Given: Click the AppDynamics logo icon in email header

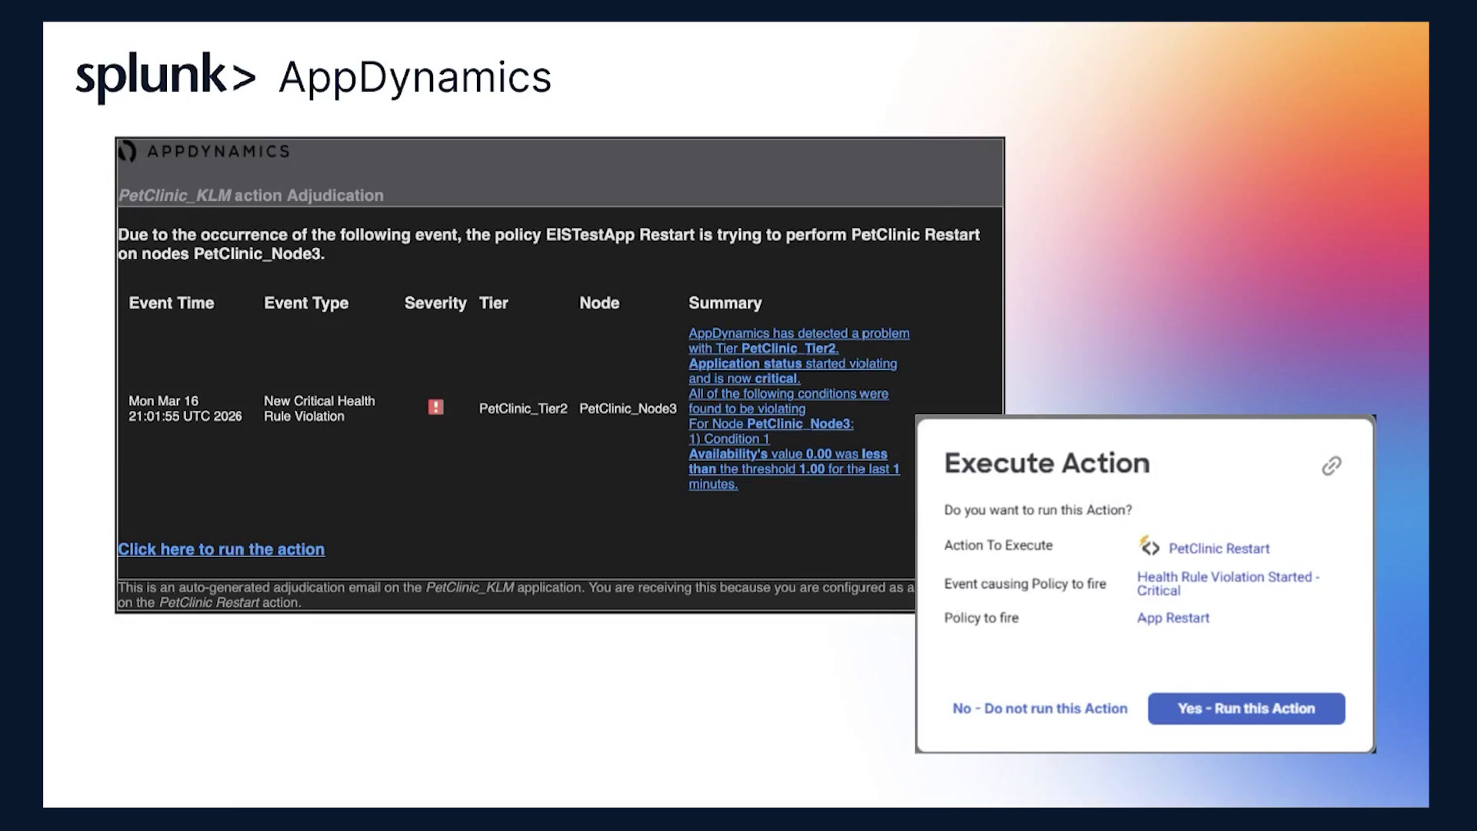Looking at the screenshot, I should click(x=128, y=152).
